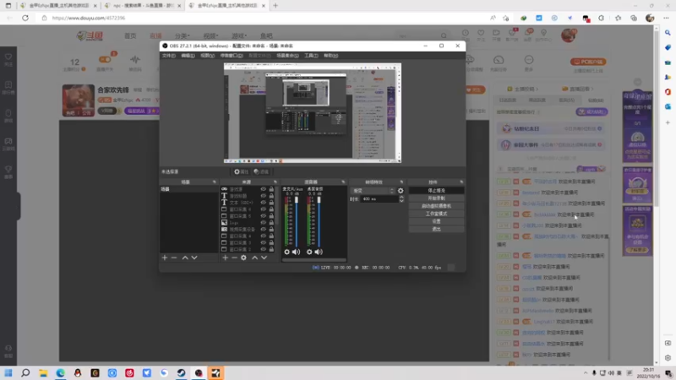Open OBS 编辑 menu
Viewport: 676px width, 380px height.
point(188,56)
